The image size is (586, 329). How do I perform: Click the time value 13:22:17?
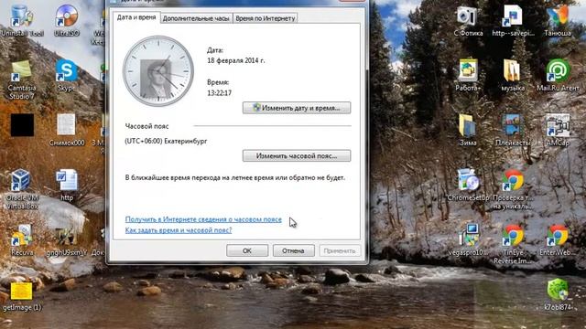pos(220,93)
